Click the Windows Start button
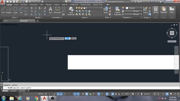 pos(3,98)
